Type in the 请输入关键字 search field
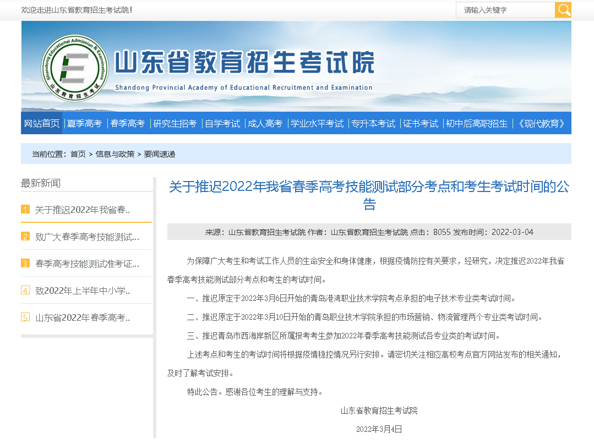Screen dimensions: 594x444 pyautogui.click(x=505, y=10)
